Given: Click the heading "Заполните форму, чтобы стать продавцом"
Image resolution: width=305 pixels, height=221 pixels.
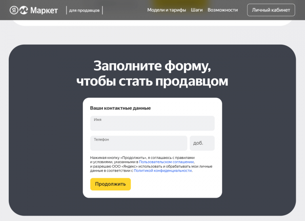Looking at the screenshot, I should coord(152,74).
